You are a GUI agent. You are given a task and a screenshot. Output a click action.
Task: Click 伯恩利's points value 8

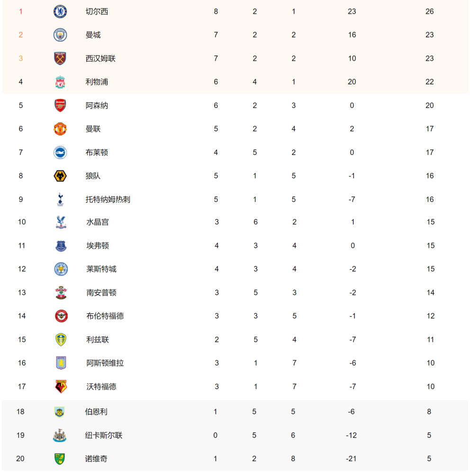[429, 412]
